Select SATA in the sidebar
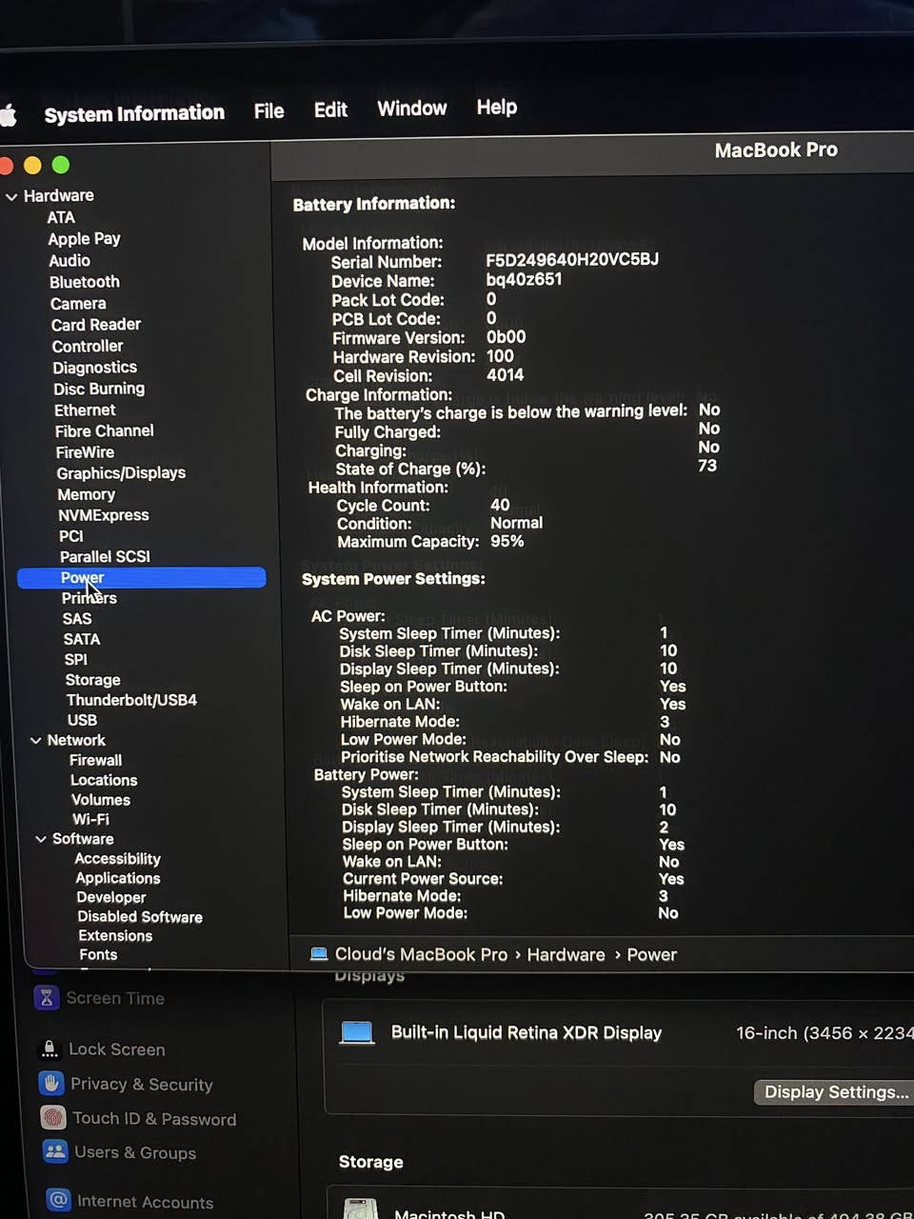Screen dimensions: 914x1219 coord(82,639)
